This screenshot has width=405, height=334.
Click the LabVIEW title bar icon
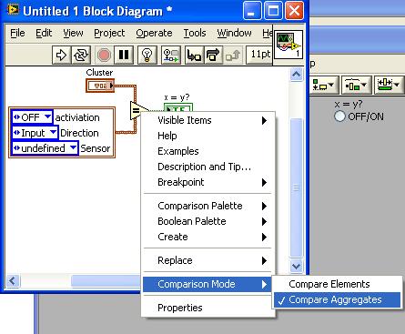pyautogui.click(x=13, y=10)
